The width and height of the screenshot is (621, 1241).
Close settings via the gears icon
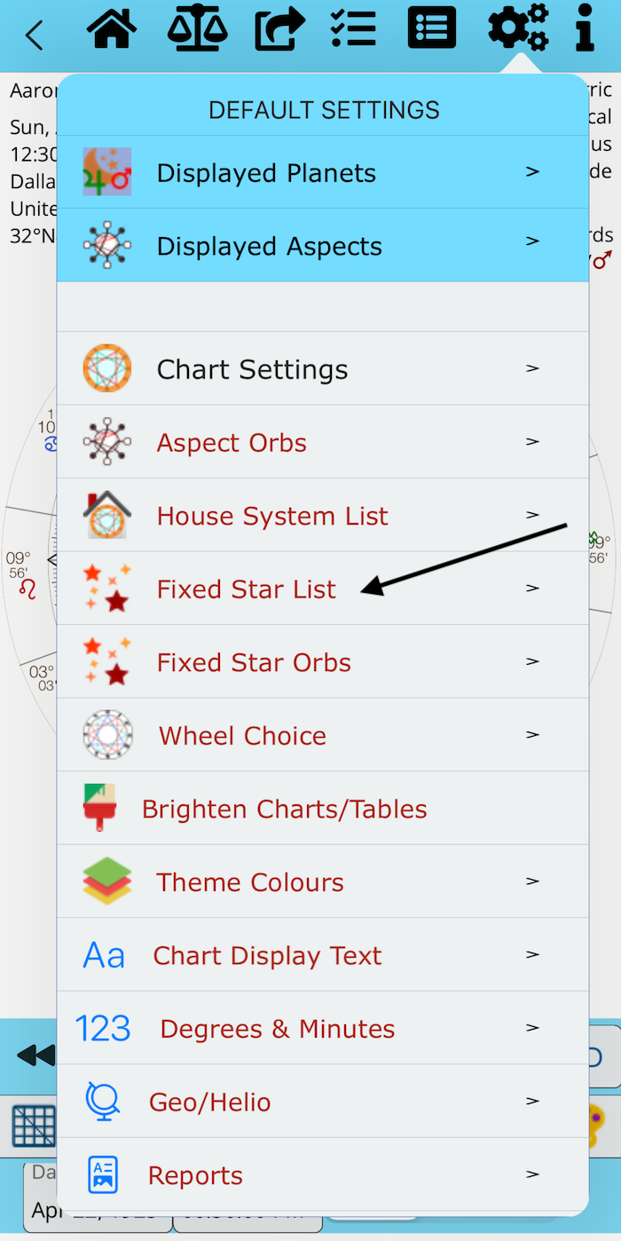(x=518, y=28)
